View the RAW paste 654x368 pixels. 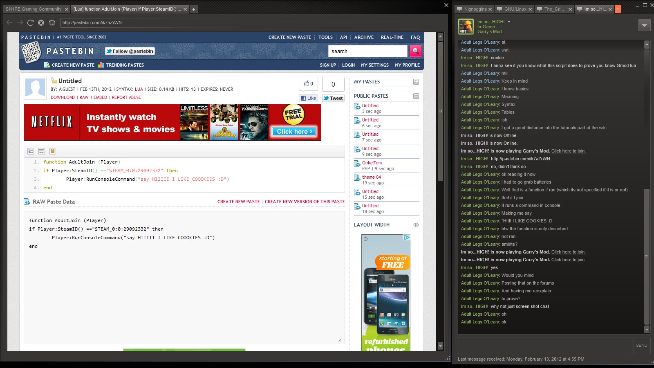point(84,97)
